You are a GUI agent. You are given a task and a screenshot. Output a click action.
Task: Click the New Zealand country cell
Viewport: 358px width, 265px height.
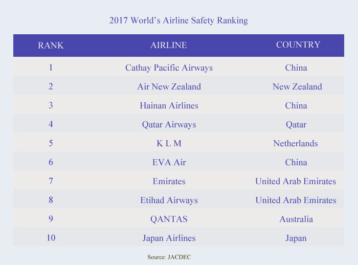[297, 86]
